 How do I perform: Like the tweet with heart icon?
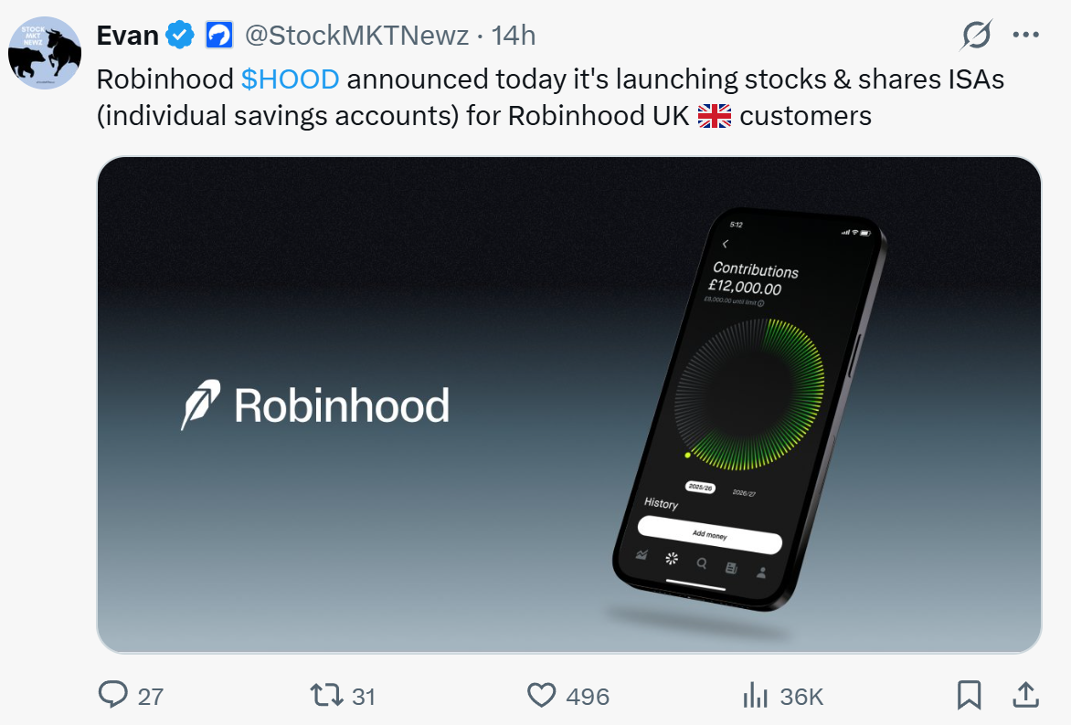541,695
